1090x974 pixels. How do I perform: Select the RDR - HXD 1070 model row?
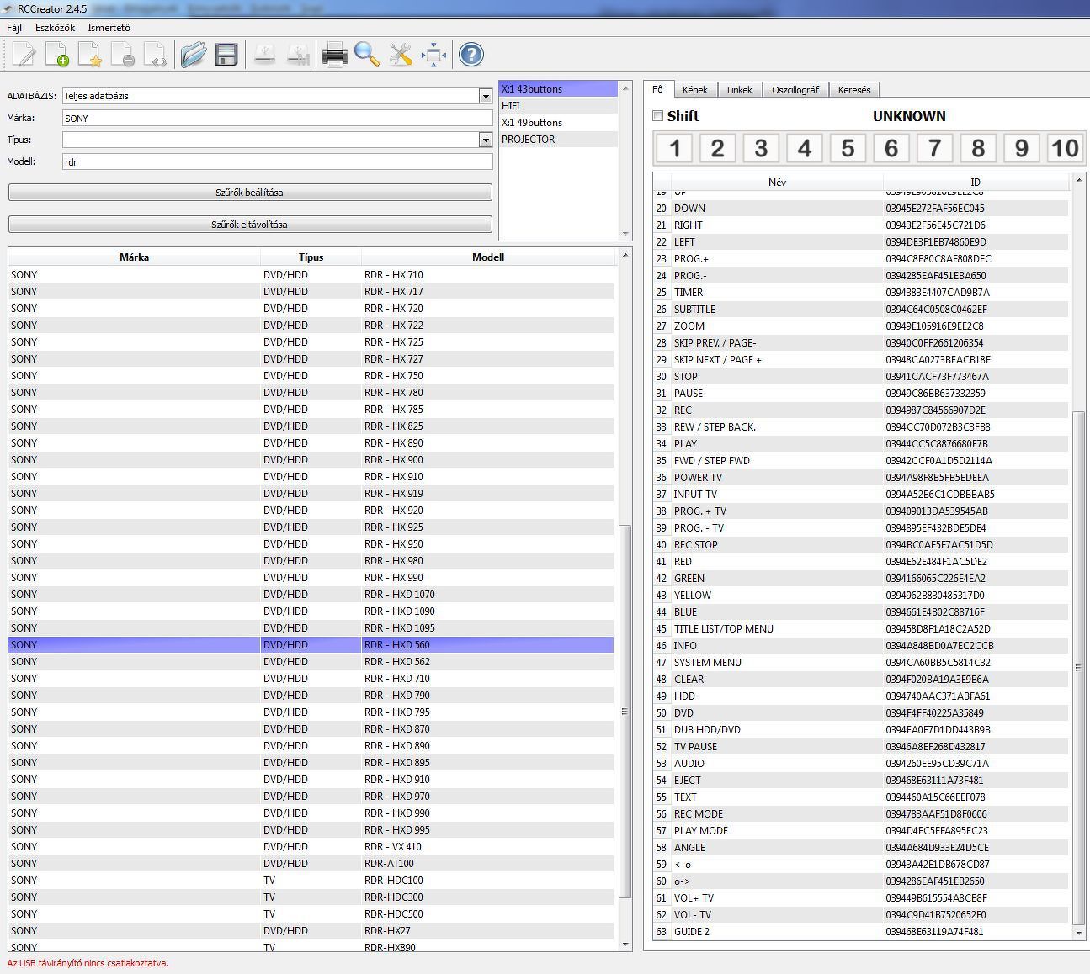point(311,595)
